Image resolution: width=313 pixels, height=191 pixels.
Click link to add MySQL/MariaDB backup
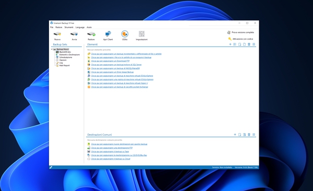tap(115, 68)
